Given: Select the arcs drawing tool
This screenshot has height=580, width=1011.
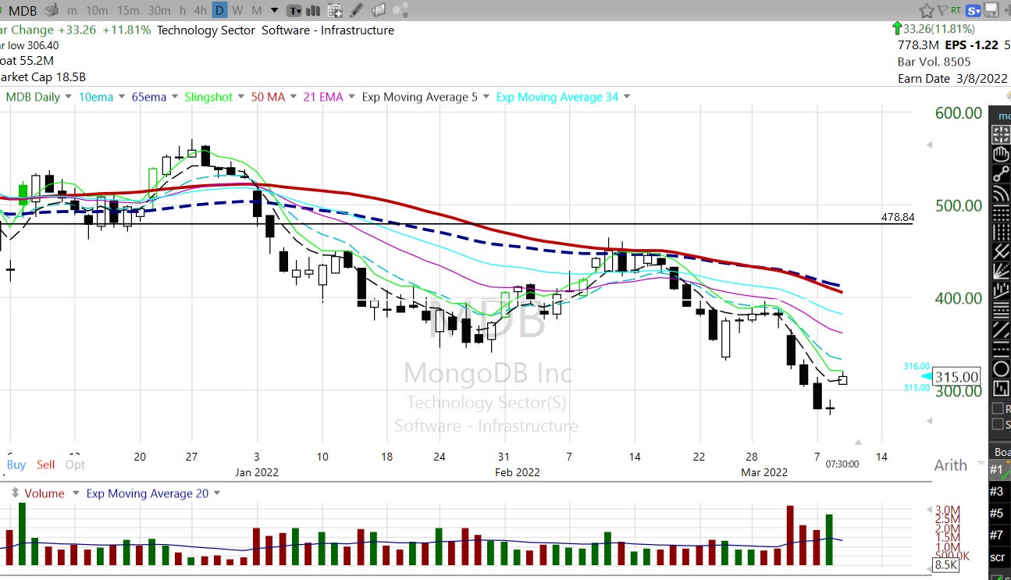Looking at the screenshot, I should (1000, 193).
